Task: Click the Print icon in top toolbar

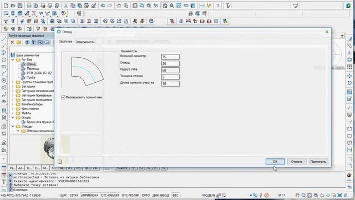Action: pos(29,6)
